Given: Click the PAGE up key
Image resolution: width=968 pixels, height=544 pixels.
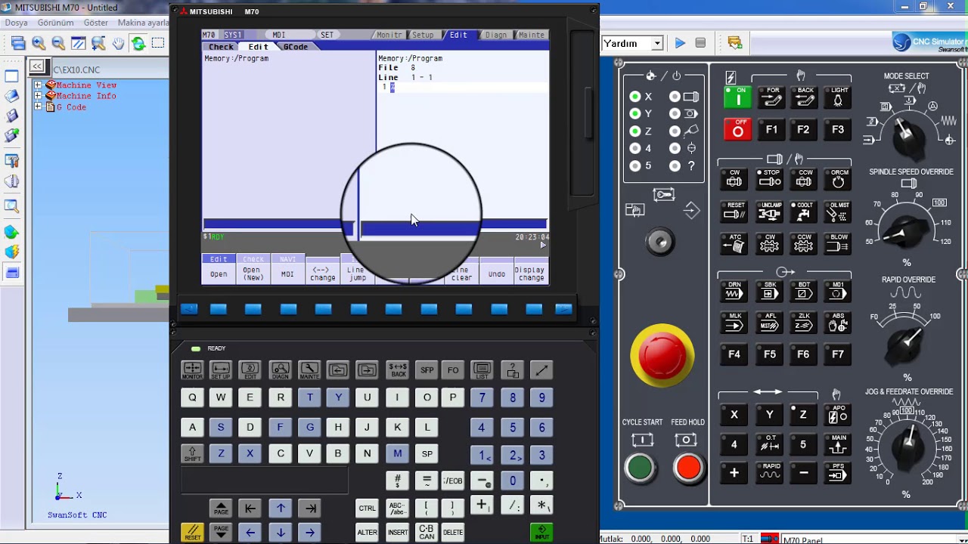Looking at the screenshot, I should click(x=221, y=508).
